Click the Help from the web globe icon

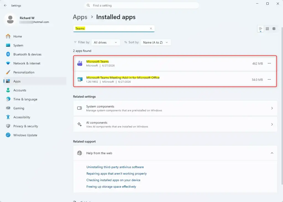(x=80, y=153)
